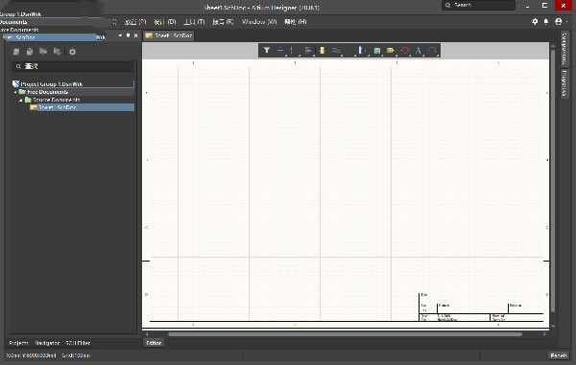Select the Place Wire tool icon

pos(336,50)
